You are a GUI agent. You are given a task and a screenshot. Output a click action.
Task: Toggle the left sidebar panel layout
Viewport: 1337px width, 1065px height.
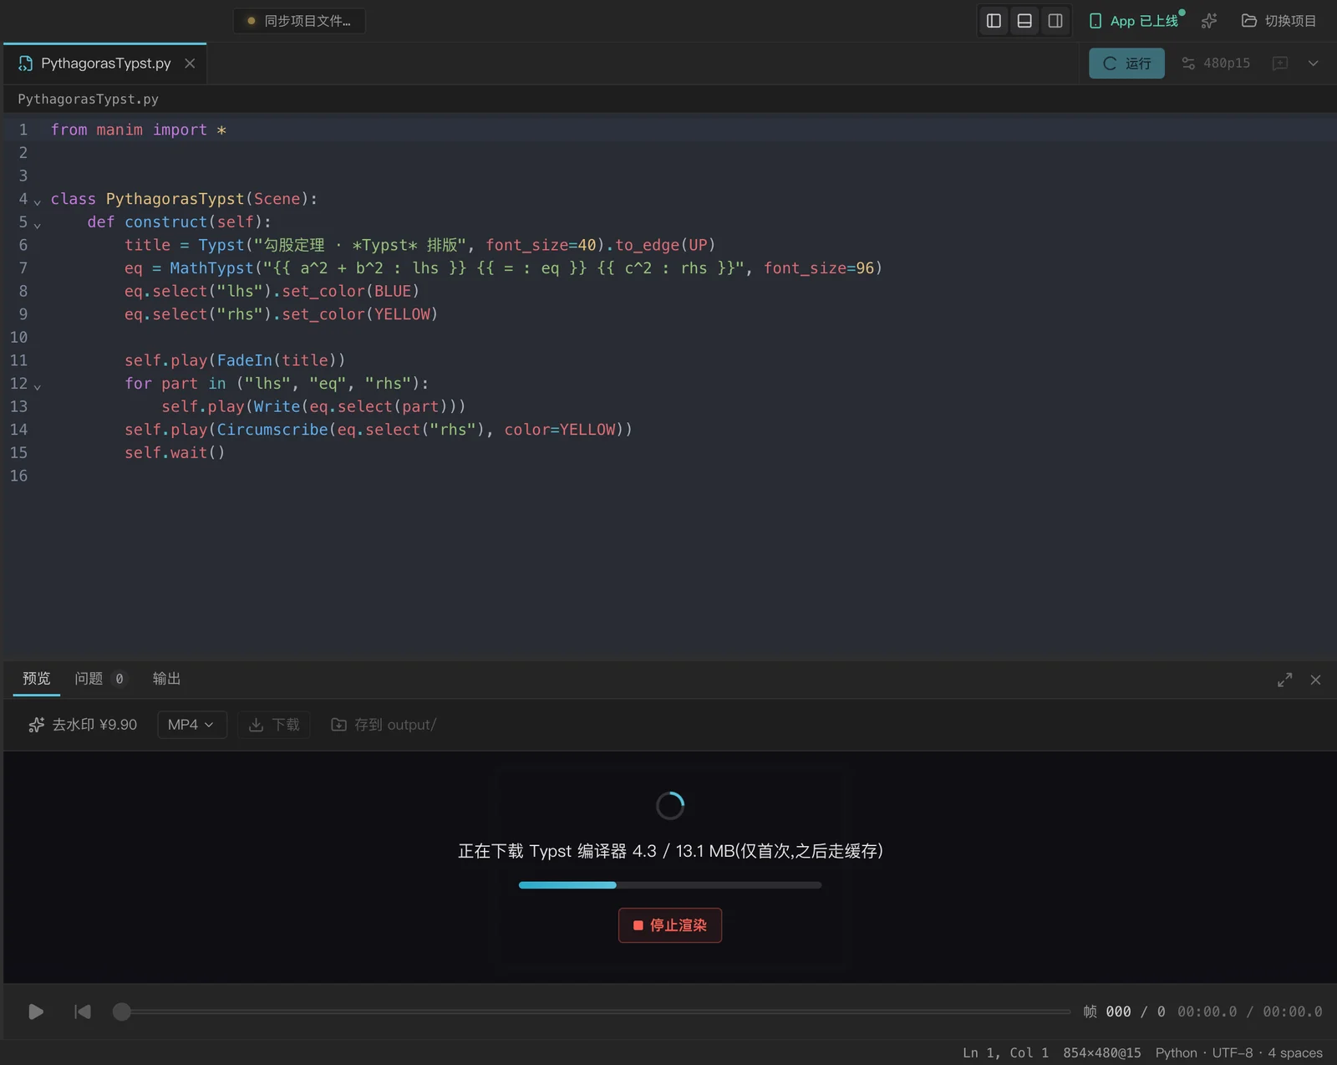click(x=994, y=21)
